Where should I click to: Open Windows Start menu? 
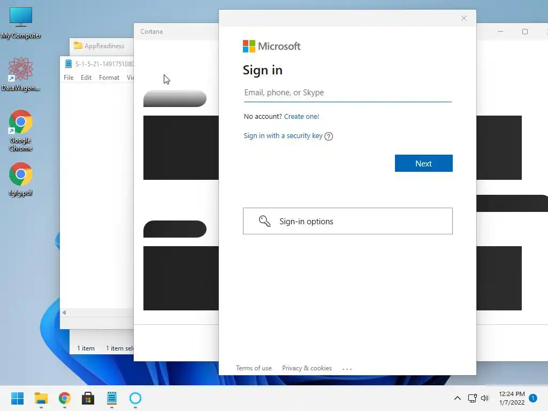(x=17, y=398)
